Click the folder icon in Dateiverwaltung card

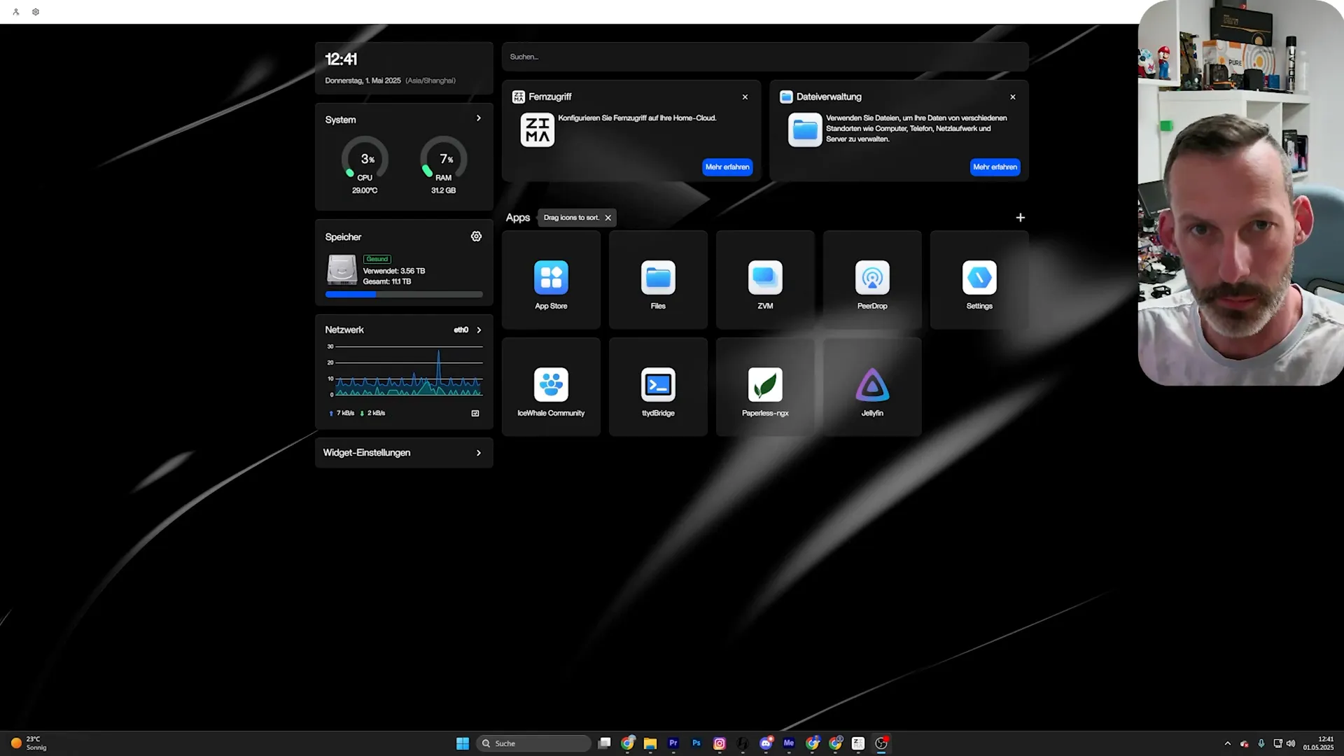click(805, 129)
